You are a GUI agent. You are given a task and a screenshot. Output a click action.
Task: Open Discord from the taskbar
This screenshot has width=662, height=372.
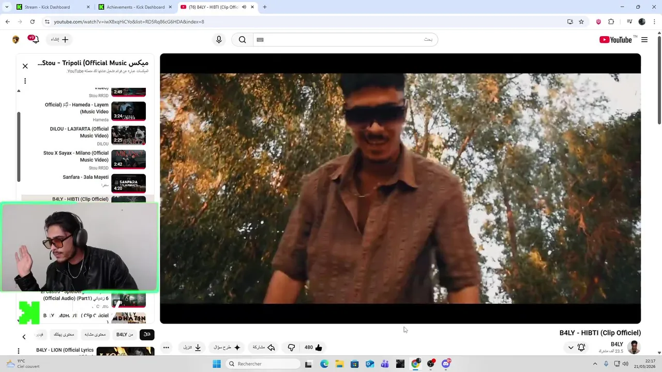(x=446, y=364)
